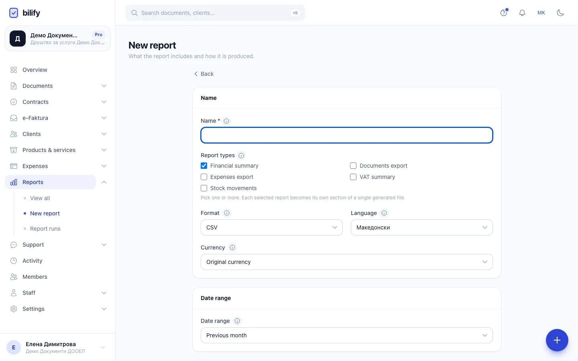Click the Members group icon

(x=14, y=277)
